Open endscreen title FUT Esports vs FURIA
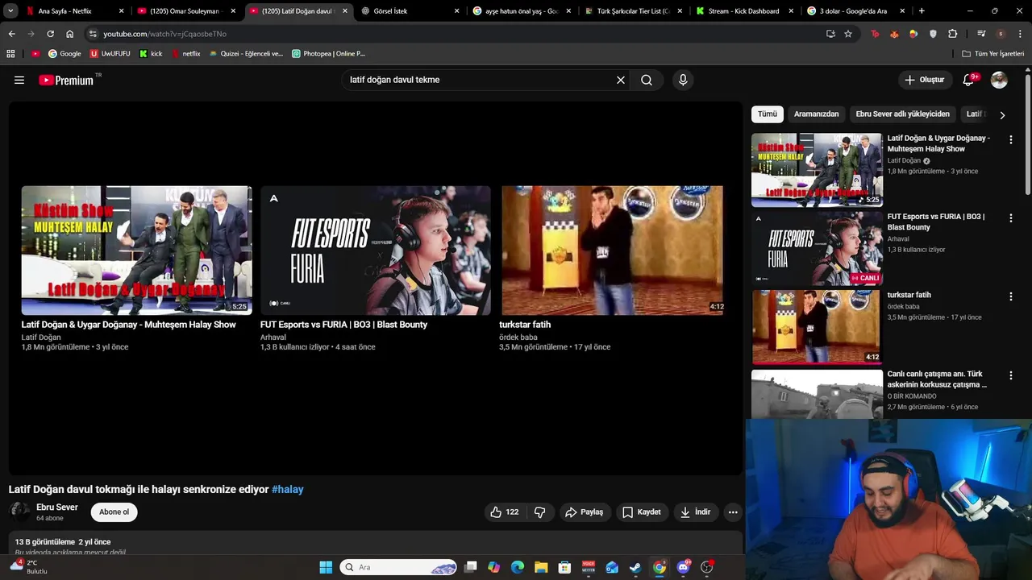The height and width of the screenshot is (580, 1032). click(343, 325)
